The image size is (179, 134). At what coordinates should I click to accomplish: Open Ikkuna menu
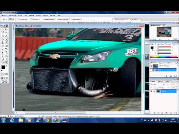coord(52,15)
